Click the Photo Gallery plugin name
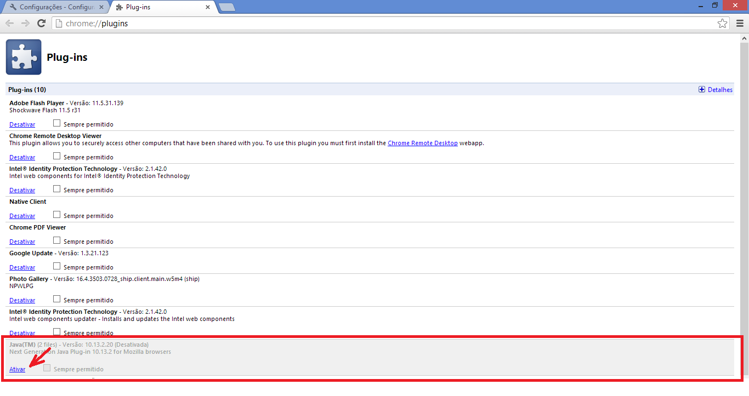The height and width of the screenshot is (396, 749). tap(29, 279)
